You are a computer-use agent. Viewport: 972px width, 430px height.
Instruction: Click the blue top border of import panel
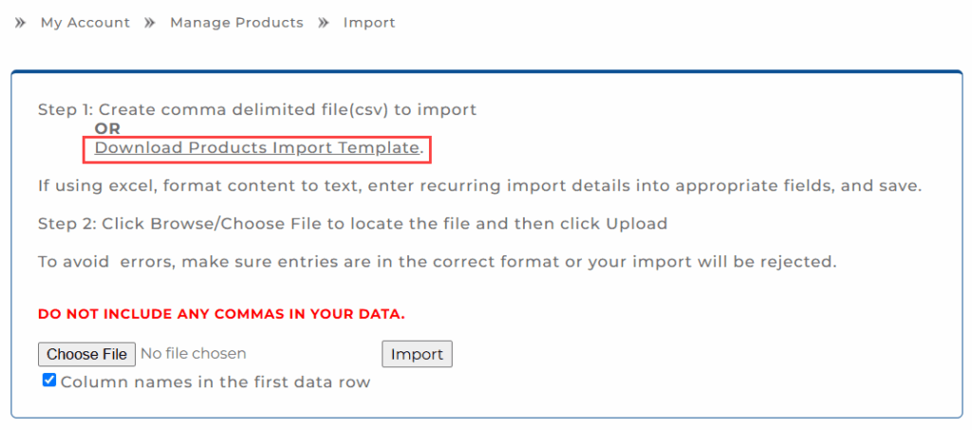click(486, 72)
